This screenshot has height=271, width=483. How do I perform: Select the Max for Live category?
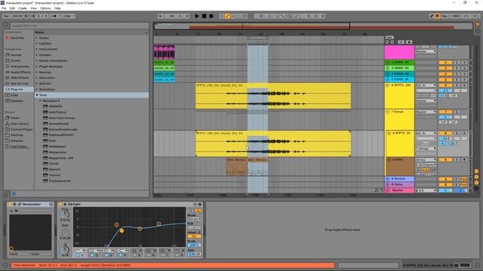20,84
